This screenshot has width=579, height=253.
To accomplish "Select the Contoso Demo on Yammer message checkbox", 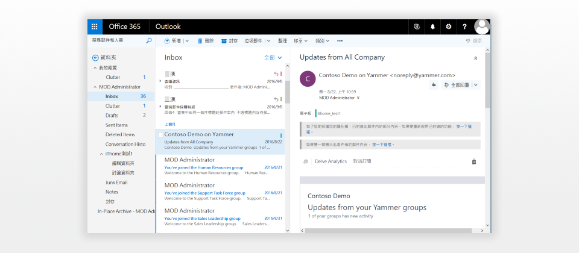I will point(160,134).
